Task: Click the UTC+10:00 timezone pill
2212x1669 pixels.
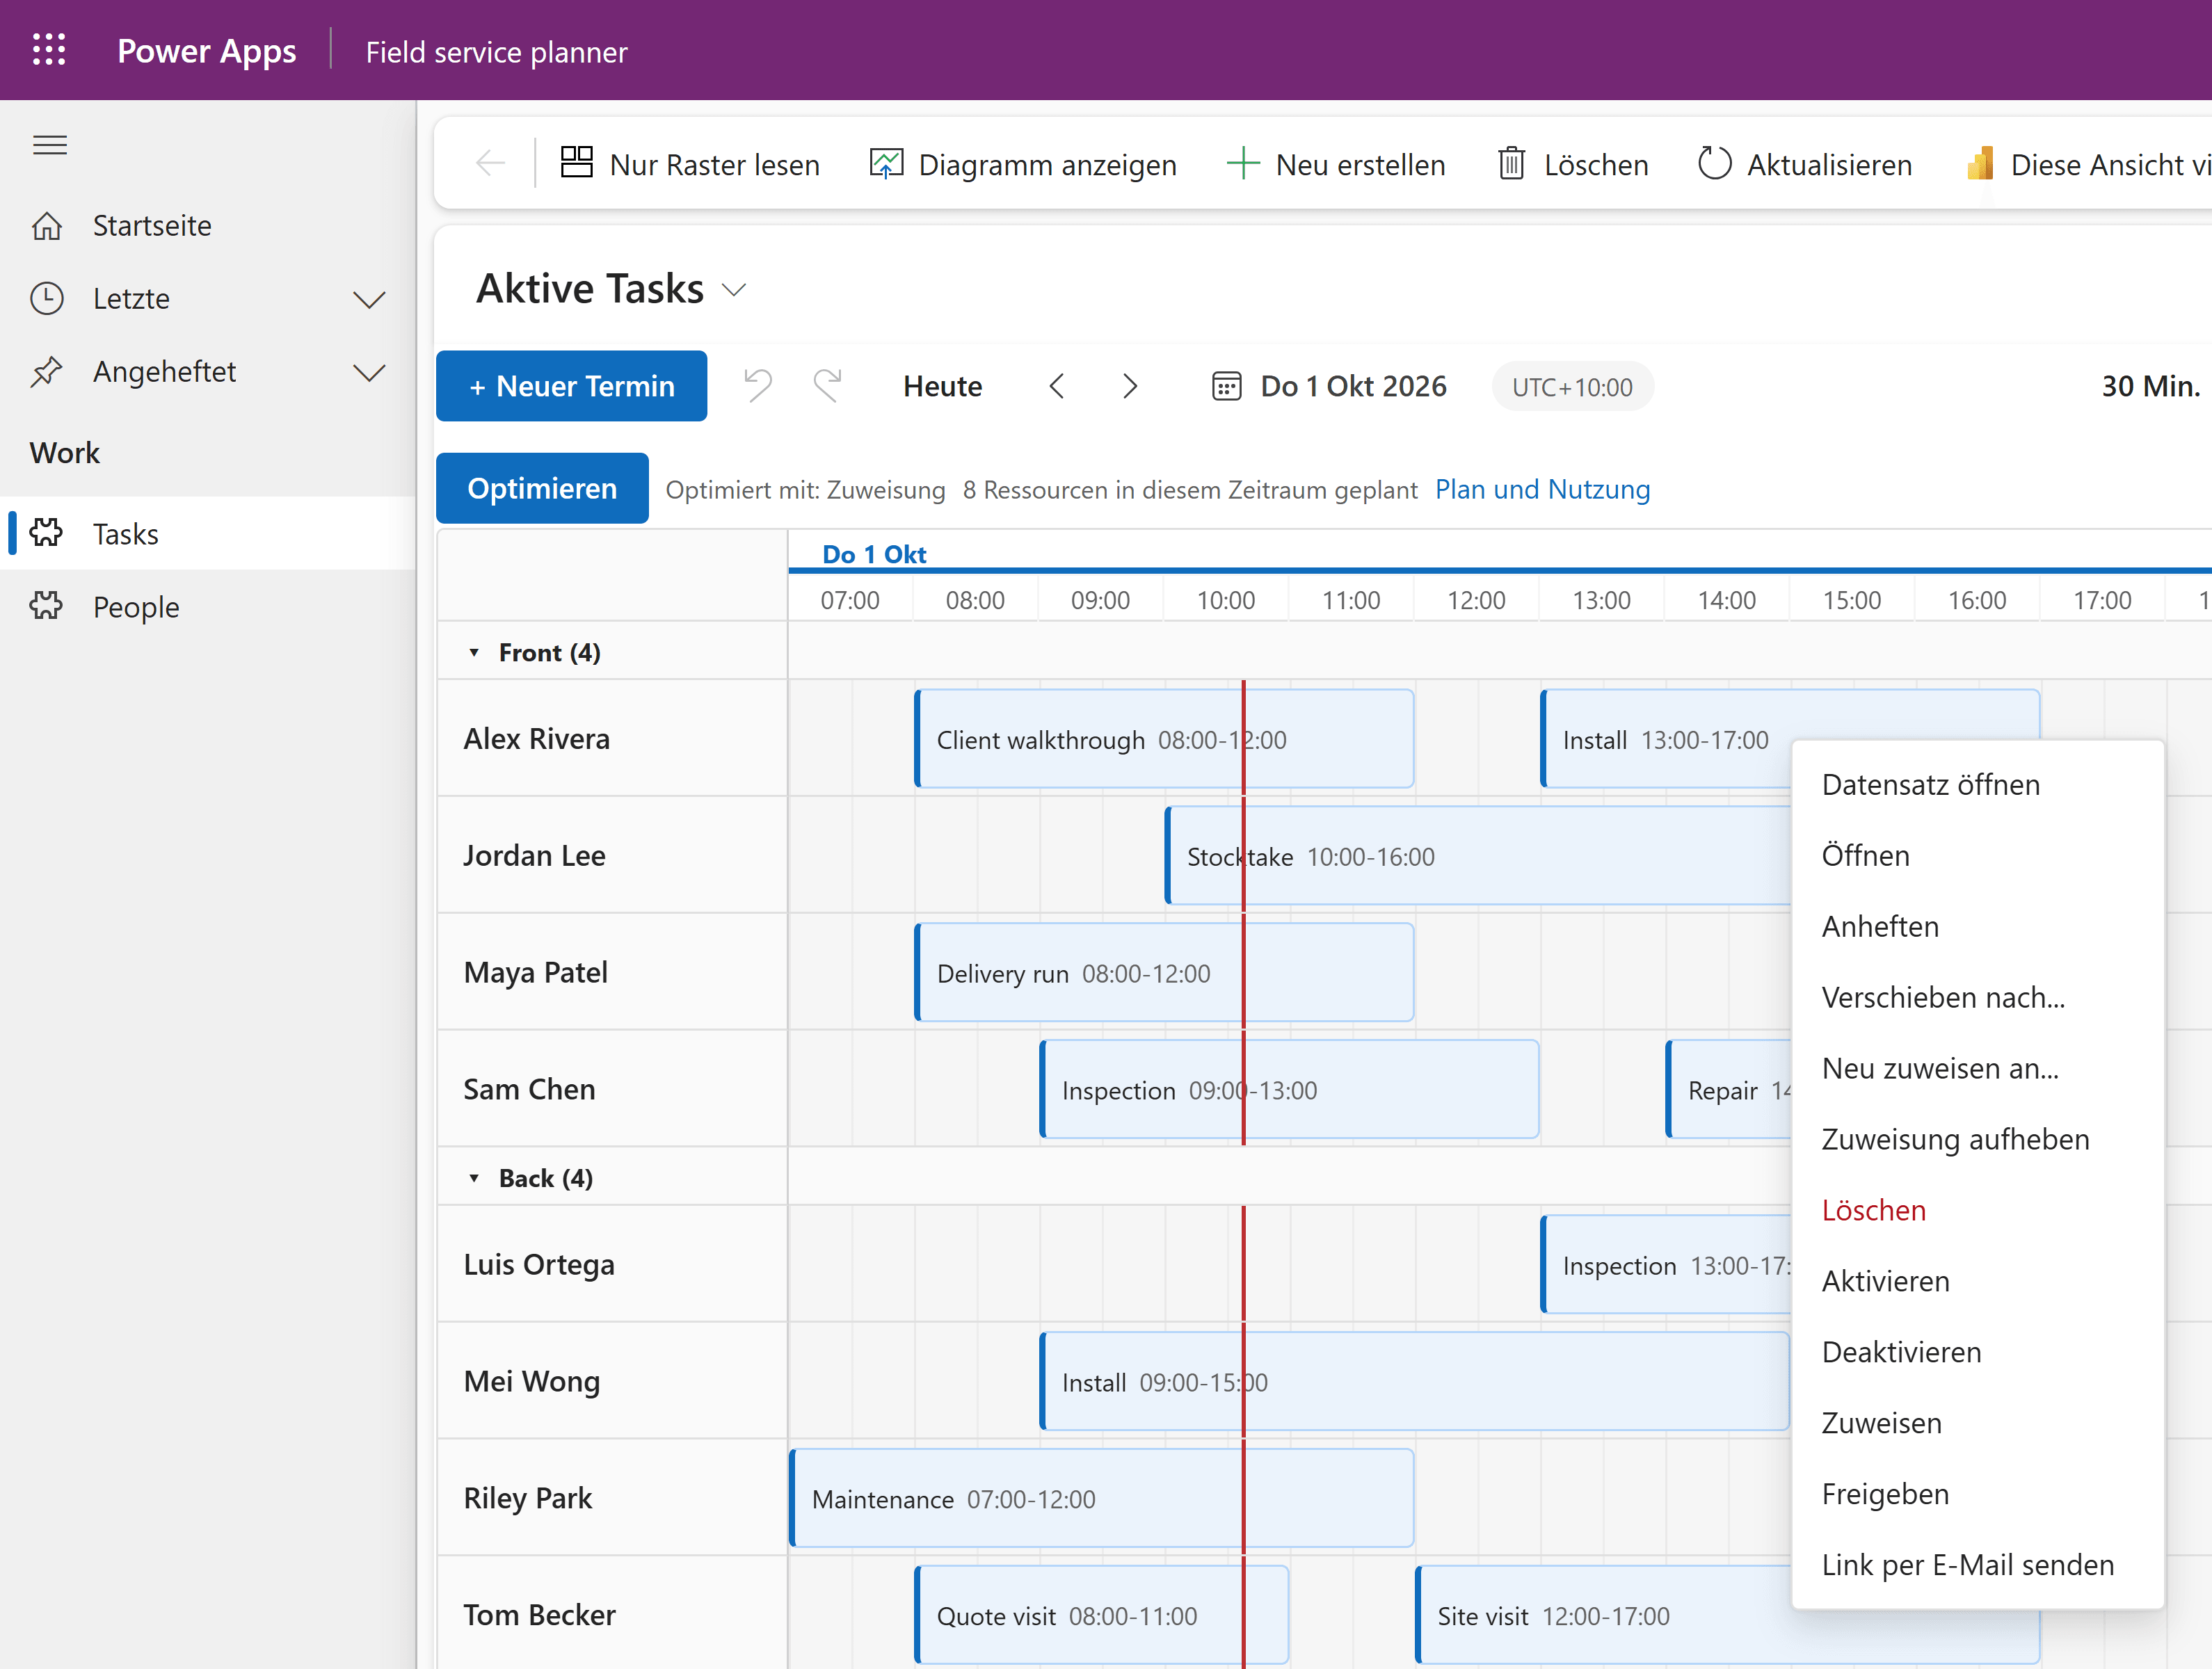Action: [1572, 387]
